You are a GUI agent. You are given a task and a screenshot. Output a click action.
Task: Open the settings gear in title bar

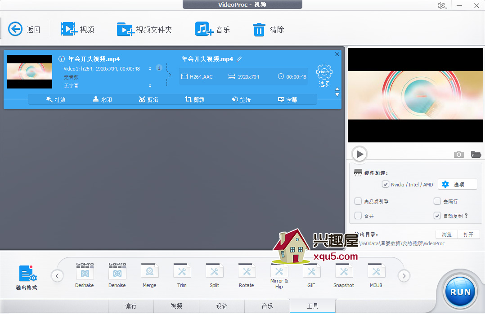[x=441, y=5]
